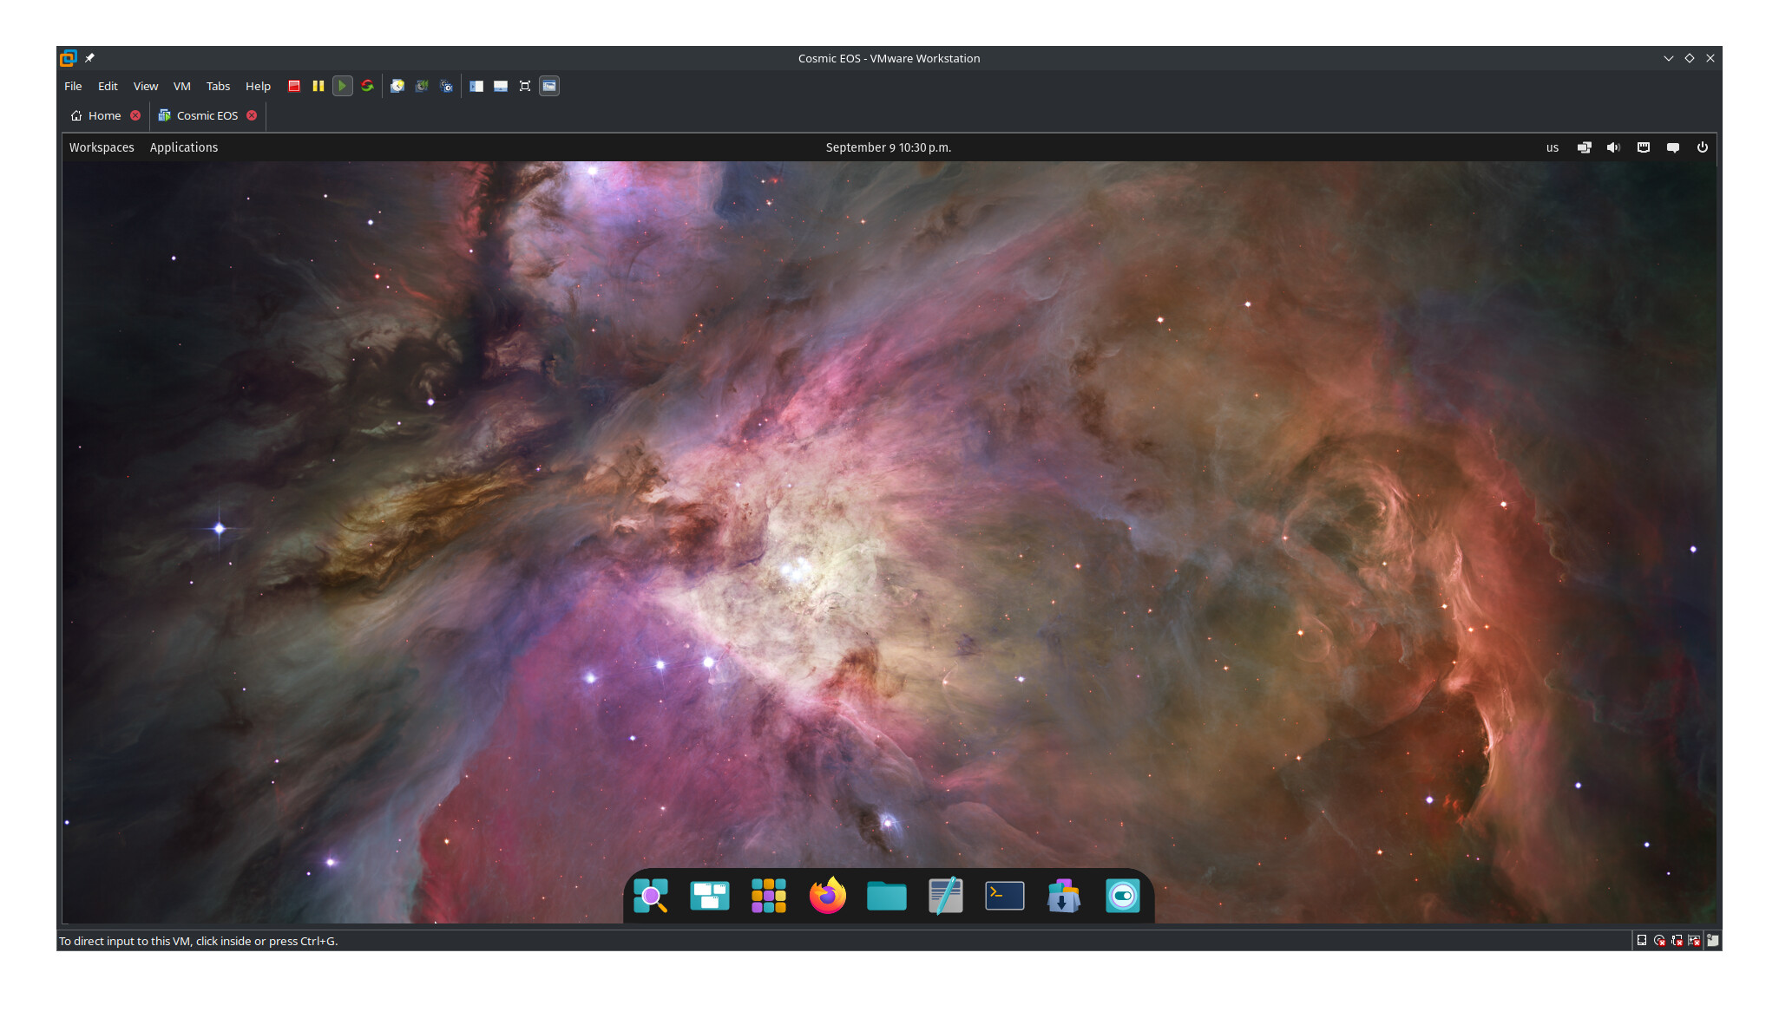This screenshot has height=1018, width=1779.
Task: Open the Settings toggle icon in dock
Action: (1123, 896)
